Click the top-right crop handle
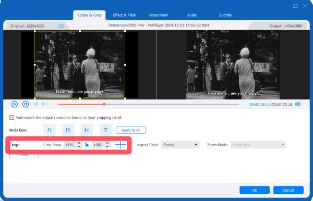313x201 pixels. click(x=125, y=31)
